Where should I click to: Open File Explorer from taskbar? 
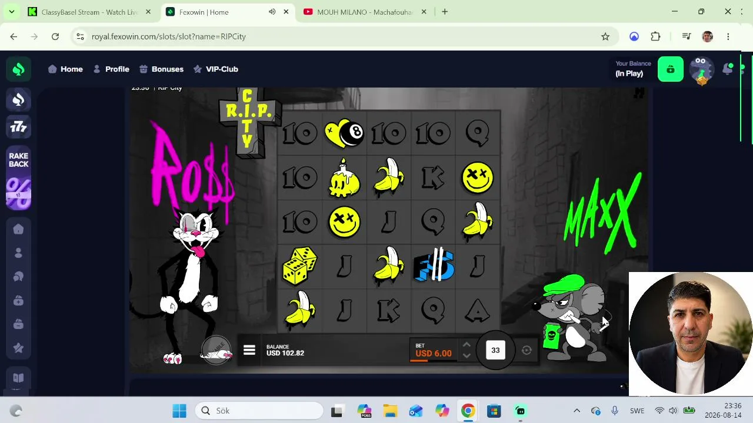pos(391,411)
